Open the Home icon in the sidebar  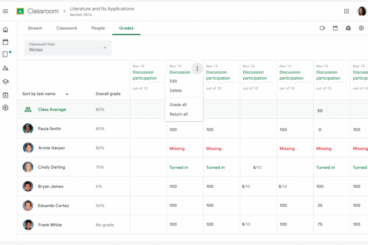pos(5,29)
